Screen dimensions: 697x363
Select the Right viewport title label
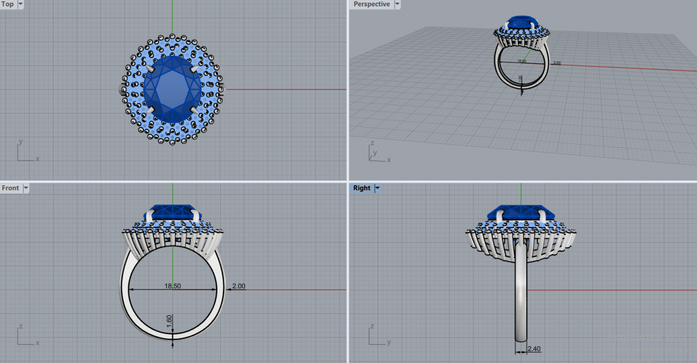361,188
